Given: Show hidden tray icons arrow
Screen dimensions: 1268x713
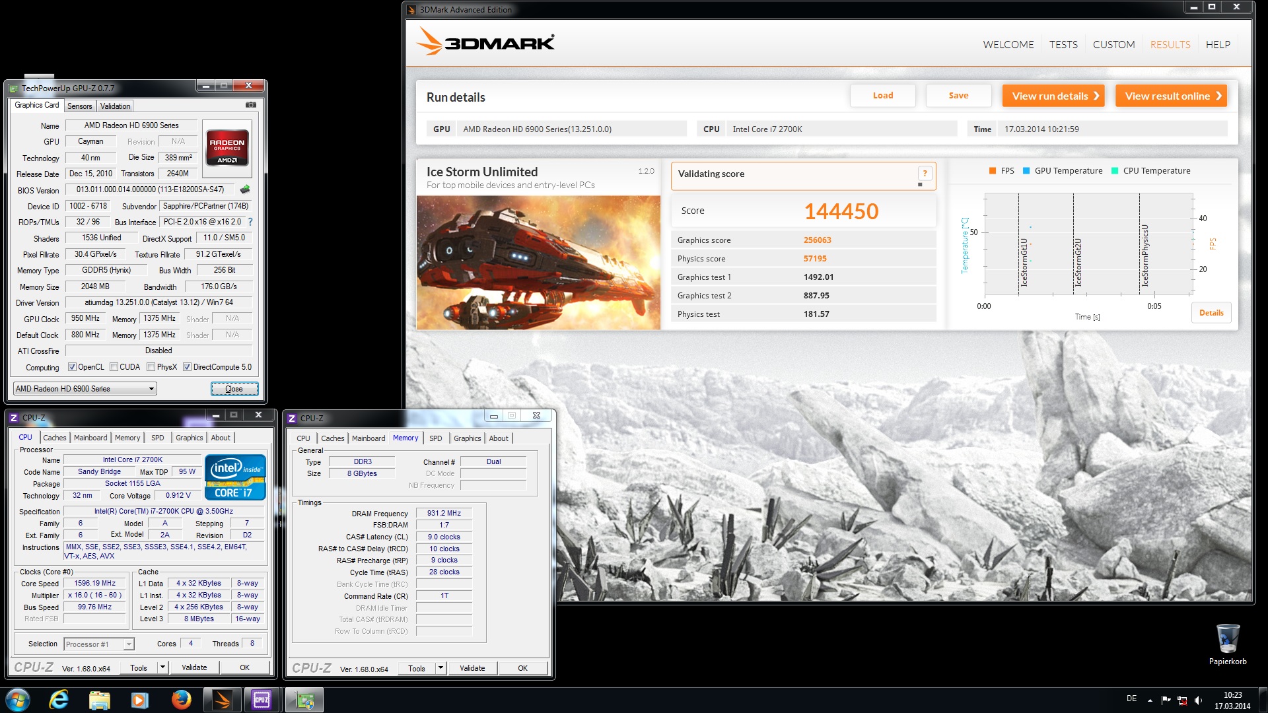Looking at the screenshot, I should (x=1150, y=700).
